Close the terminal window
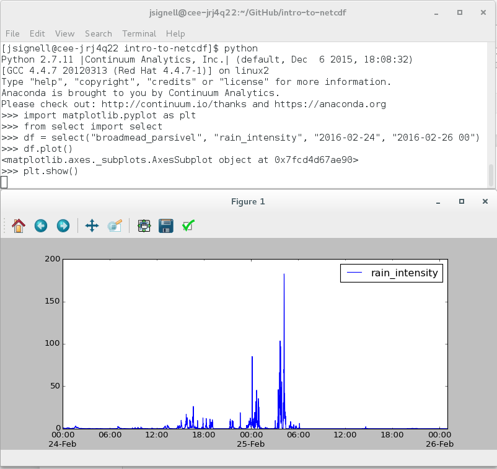Image resolution: width=497 pixels, height=469 pixels. 483,12
